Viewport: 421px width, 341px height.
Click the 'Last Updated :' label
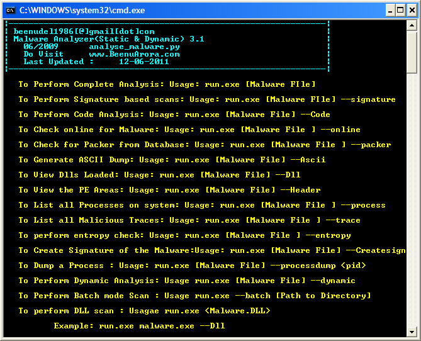pyautogui.click(x=59, y=62)
